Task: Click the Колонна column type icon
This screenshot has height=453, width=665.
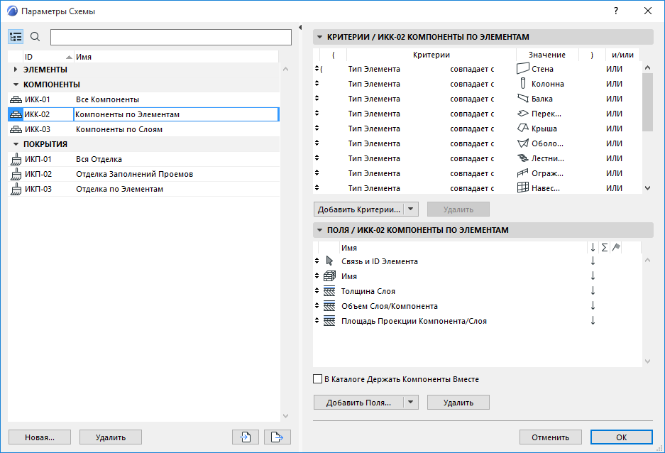Action: [x=523, y=84]
